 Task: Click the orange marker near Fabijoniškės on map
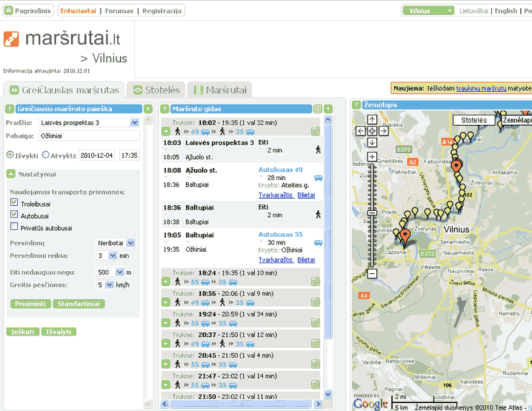(x=457, y=166)
